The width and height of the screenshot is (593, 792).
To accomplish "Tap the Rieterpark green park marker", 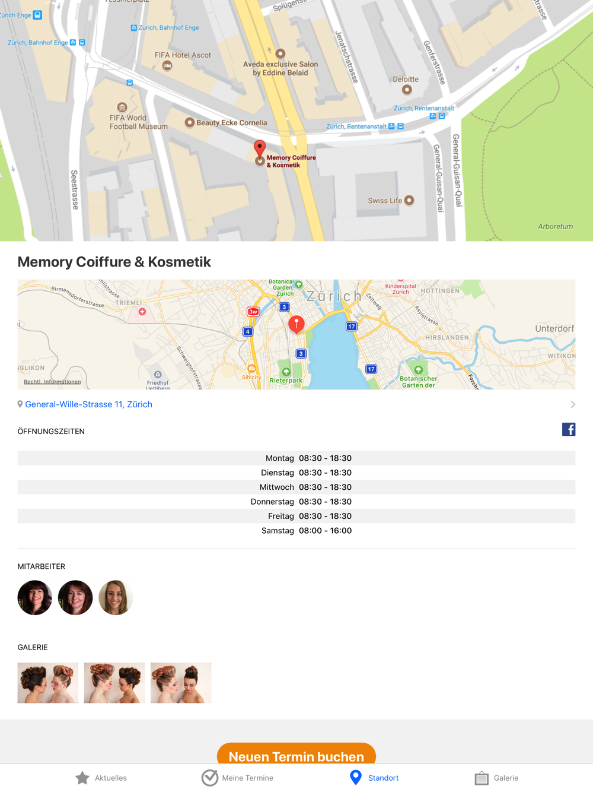I will click(286, 372).
